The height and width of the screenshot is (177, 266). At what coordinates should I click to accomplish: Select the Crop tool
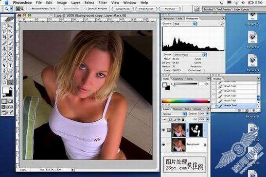pos(4,37)
